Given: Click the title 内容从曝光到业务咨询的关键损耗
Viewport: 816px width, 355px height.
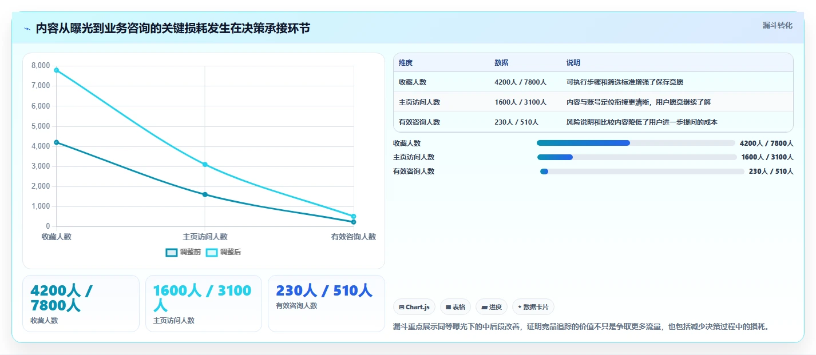Looking at the screenshot, I should pos(173,29).
